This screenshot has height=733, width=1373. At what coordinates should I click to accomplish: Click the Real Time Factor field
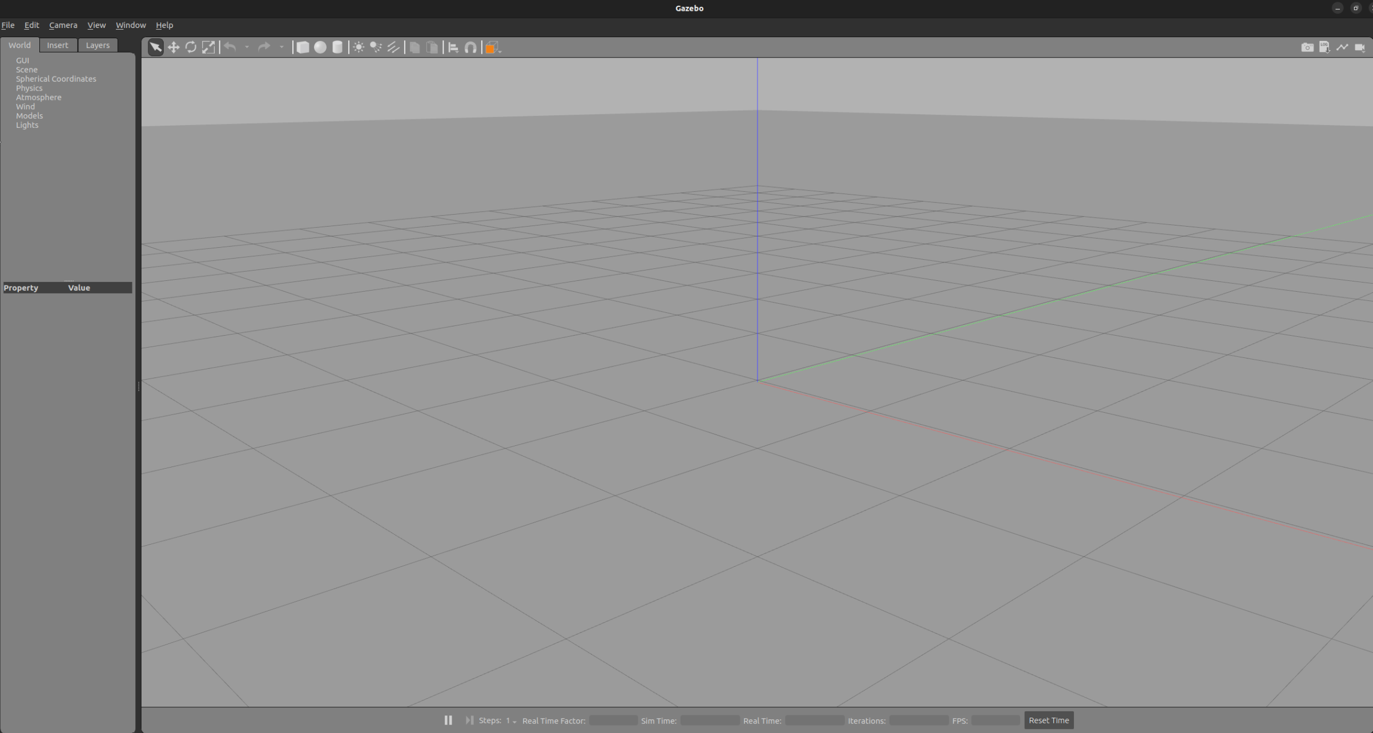[613, 720]
